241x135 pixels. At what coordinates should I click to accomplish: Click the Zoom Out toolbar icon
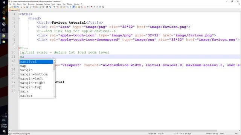point(57,7)
